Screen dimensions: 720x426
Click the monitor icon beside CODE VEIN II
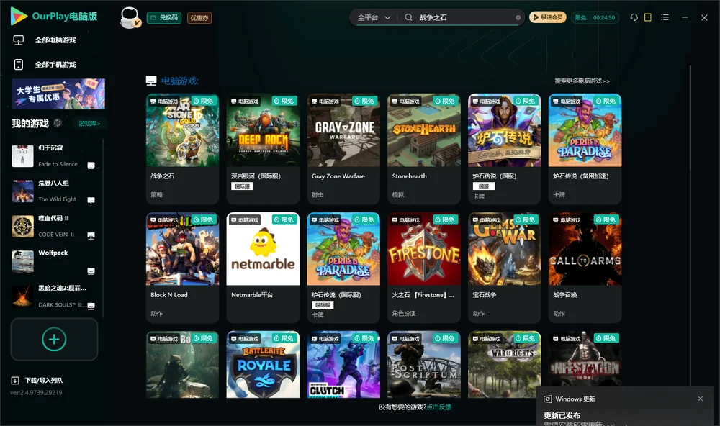tap(91, 236)
